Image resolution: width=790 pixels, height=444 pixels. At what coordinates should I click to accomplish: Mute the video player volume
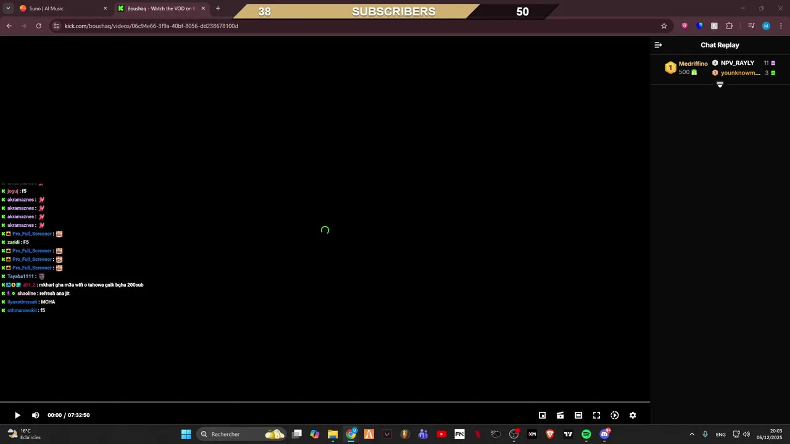[x=35, y=415]
